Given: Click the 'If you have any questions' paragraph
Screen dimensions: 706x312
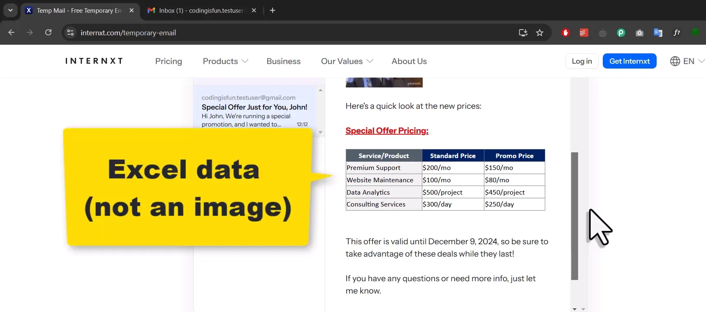Looking at the screenshot, I should 440,284.
